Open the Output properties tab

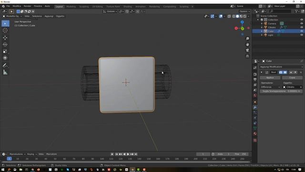pyautogui.click(x=255, y=80)
